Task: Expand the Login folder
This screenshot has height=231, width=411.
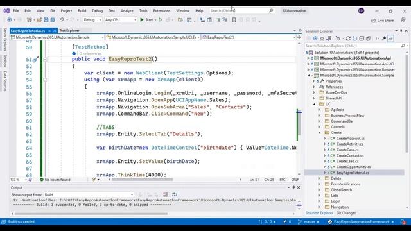Action: click(319, 201)
